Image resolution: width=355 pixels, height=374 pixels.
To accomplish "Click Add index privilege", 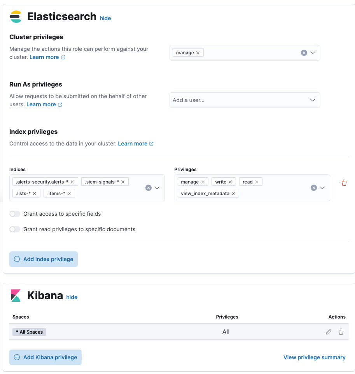I will tap(43, 259).
